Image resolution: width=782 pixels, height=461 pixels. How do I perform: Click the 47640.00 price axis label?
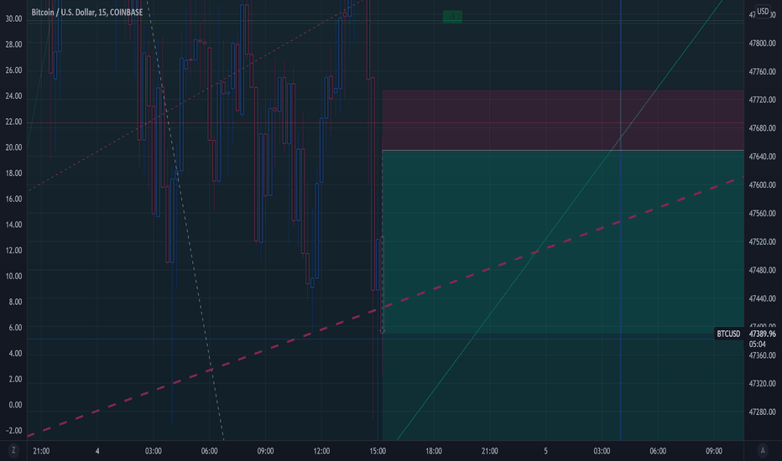(762, 157)
